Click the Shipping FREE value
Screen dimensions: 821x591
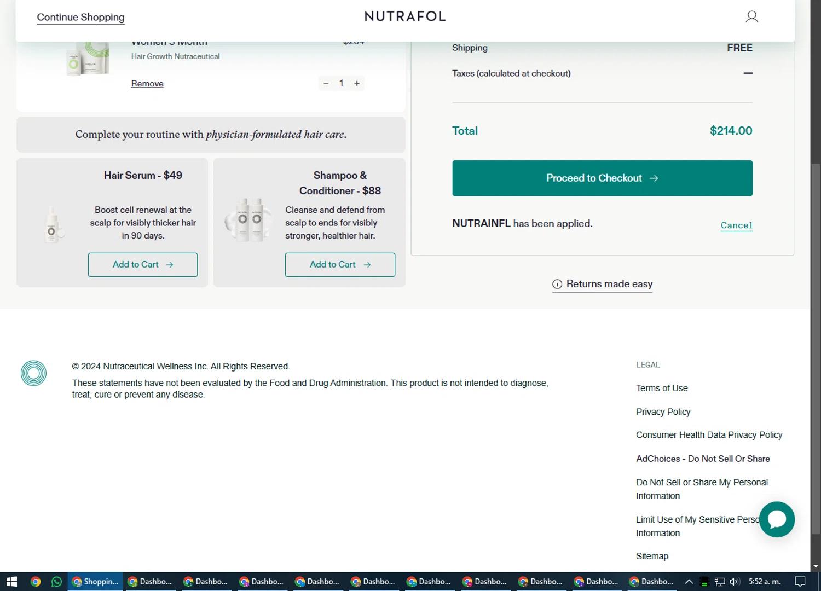[x=739, y=48]
